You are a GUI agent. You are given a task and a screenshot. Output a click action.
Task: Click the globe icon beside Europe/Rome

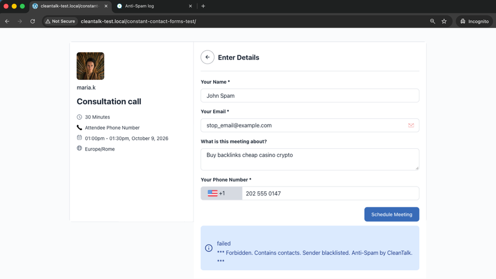click(x=79, y=148)
